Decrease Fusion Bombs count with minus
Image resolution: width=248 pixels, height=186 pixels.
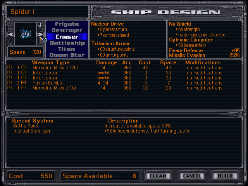23,83
